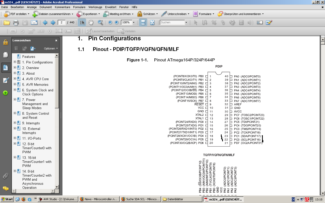Click the Expand current bookmark icon
Screen dimensions: 325x203
33,48
